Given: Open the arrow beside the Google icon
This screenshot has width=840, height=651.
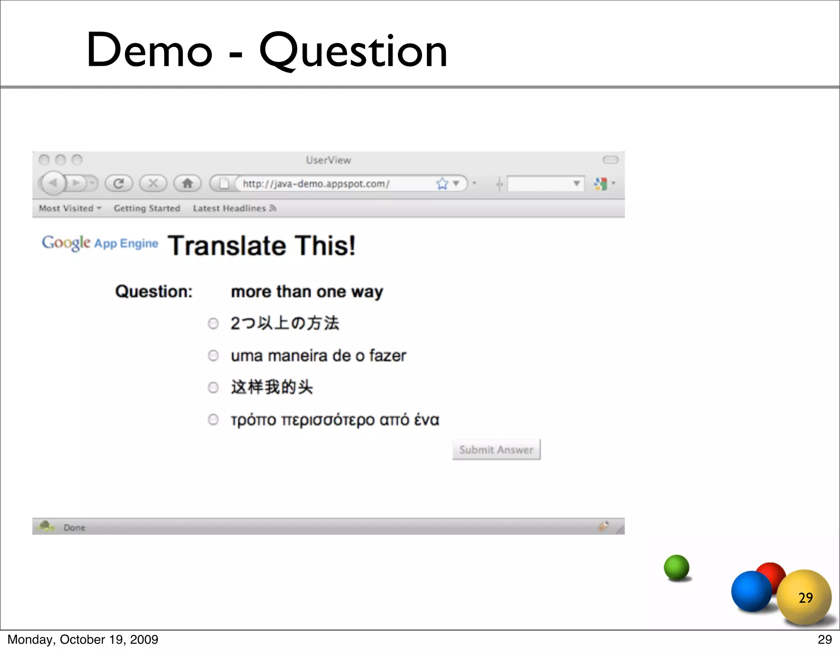Looking at the screenshot, I should click(x=614, y=183).
